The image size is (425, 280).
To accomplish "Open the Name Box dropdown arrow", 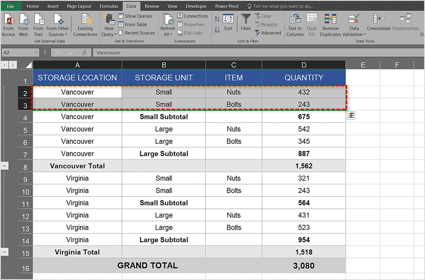I will click(36, 53).
